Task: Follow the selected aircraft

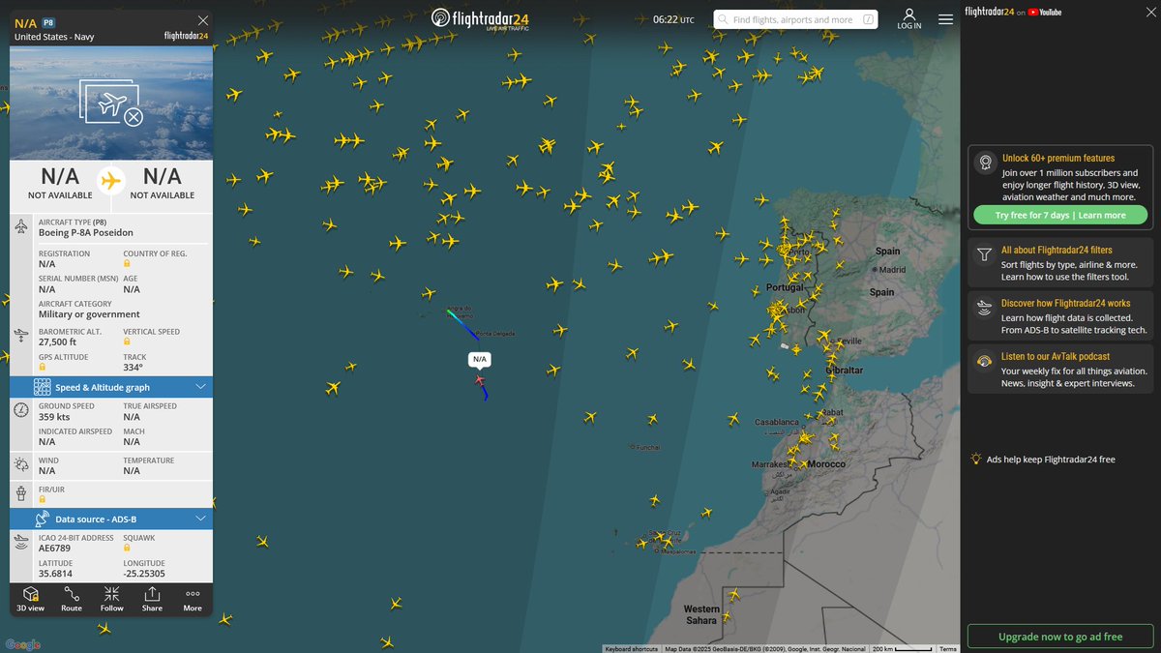Action: pyautogui.click(x=112, y=599)
